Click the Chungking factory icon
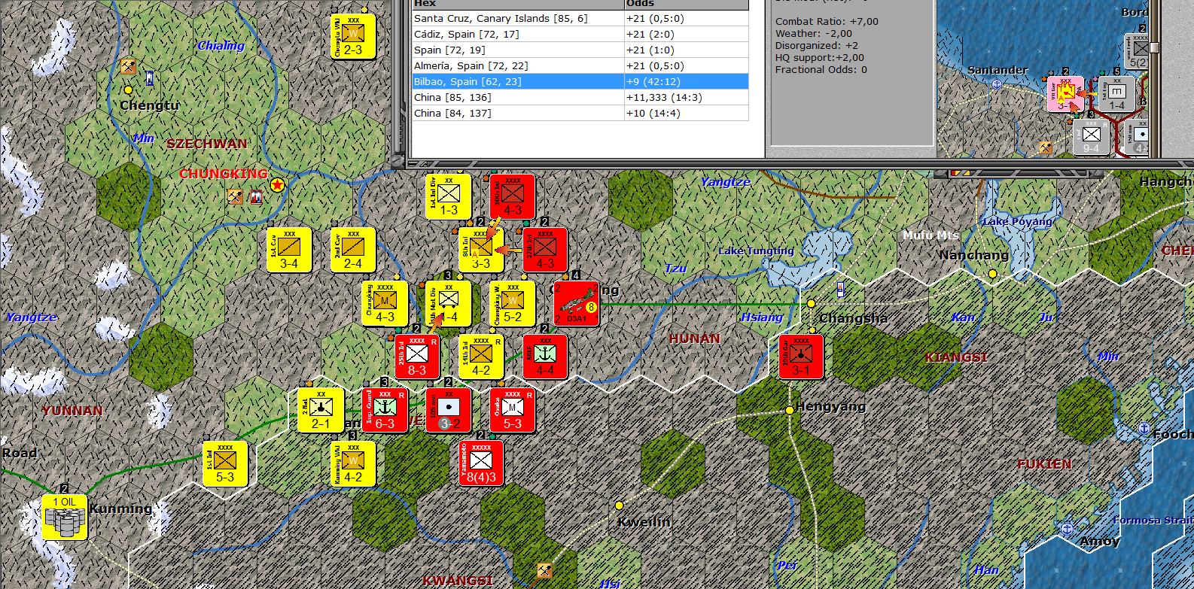The image size is (1194, 589). click(x=256, y=196)
